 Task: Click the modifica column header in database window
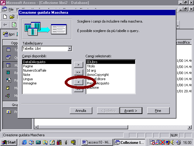184,43
